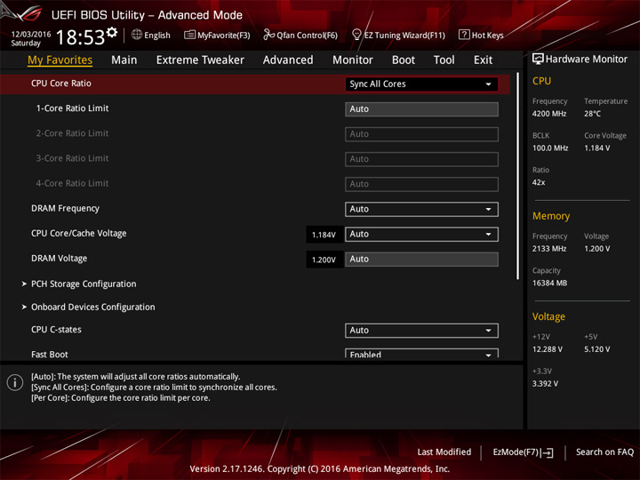This screenshot has width=640, height=480.
Task: Open the CPU Core/Cache Voltage dropdown
Action: [421, 235]
